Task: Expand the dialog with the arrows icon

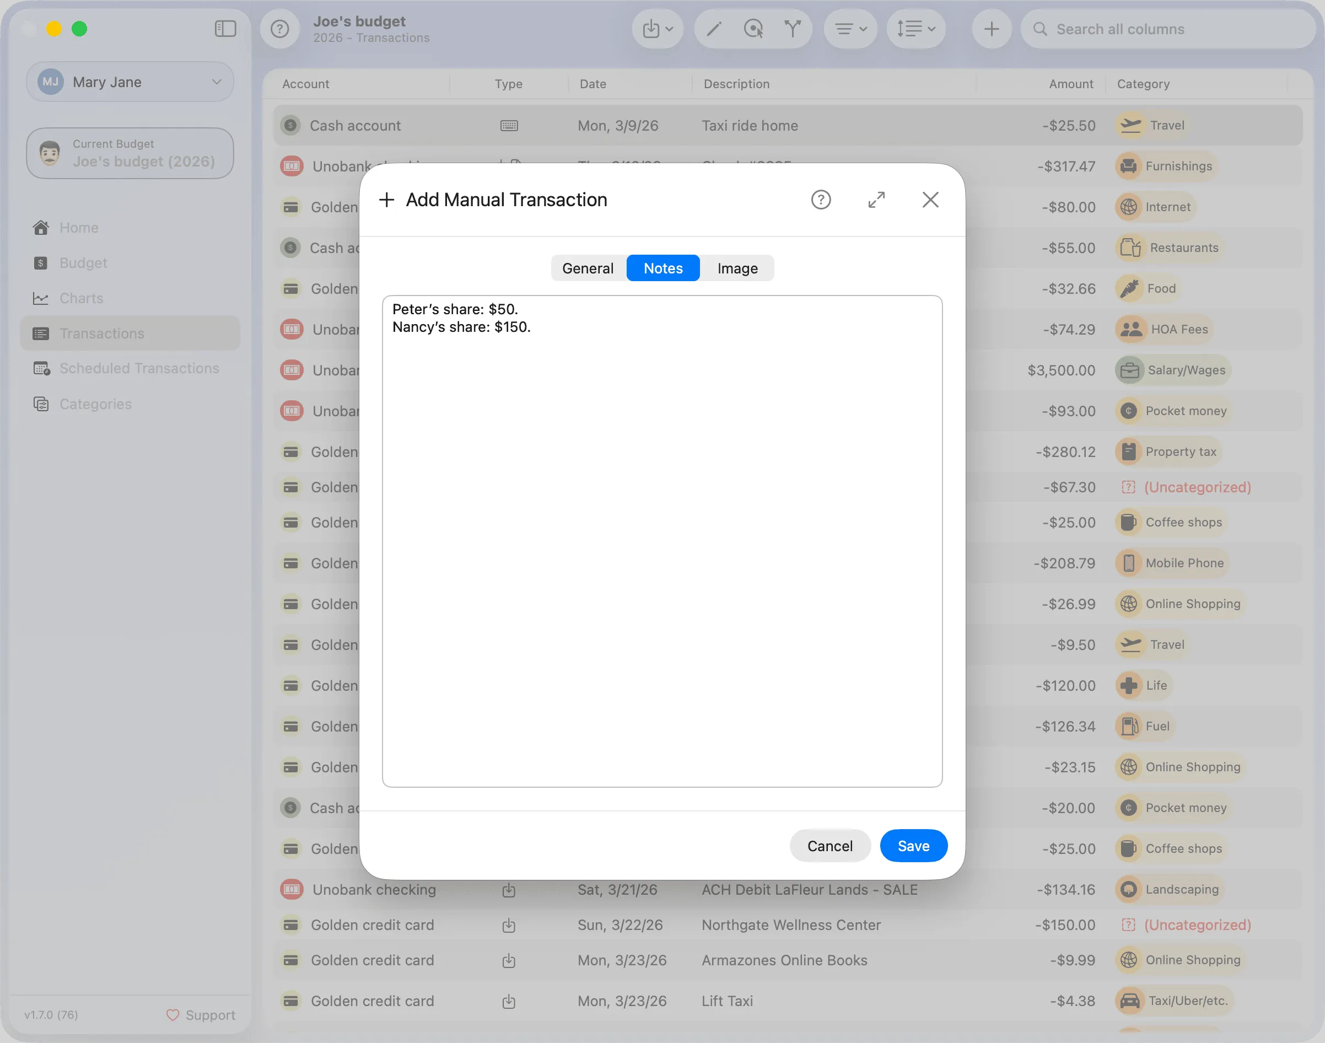Action: pyautogui.click(x=876, y=200)
